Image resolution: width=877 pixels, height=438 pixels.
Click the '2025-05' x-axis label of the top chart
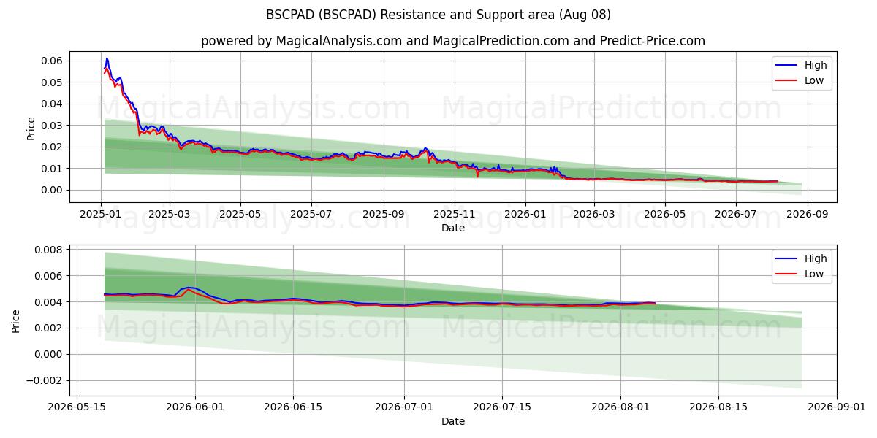tap(240, 215)
